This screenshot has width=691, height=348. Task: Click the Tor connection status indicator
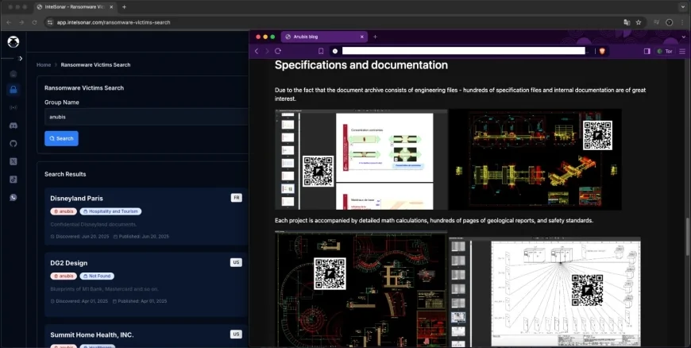[664, 51]
